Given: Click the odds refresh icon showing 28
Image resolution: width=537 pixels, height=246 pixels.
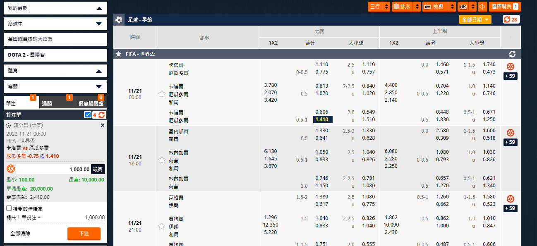Looking at the screenshot, I should tap(511, 19).
